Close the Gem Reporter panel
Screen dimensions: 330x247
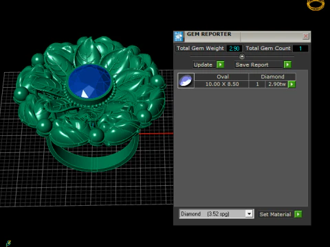pos(306,36)
